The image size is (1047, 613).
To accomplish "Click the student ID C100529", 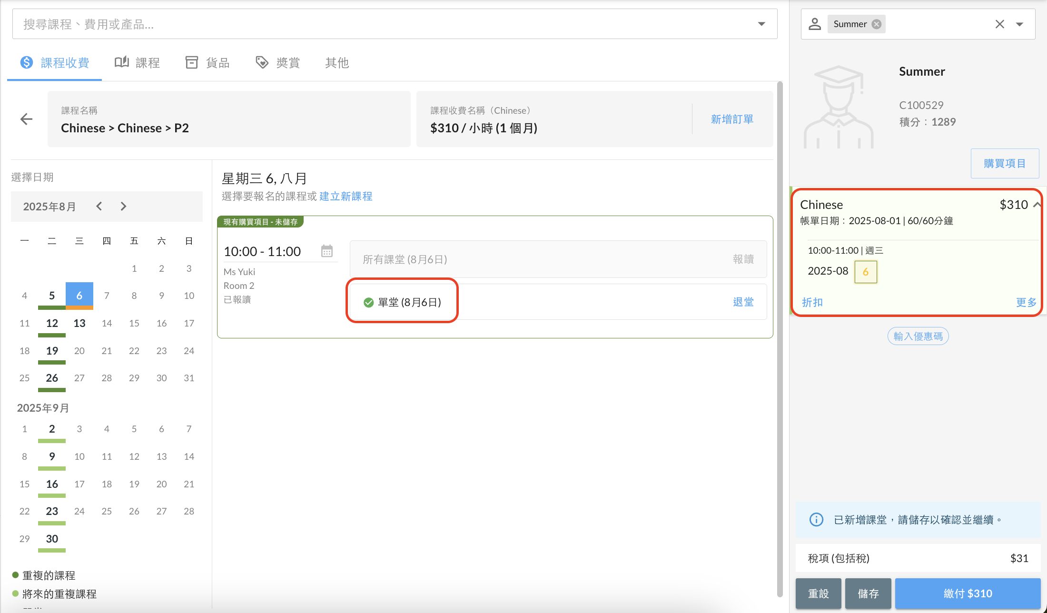I will point(921,105).
